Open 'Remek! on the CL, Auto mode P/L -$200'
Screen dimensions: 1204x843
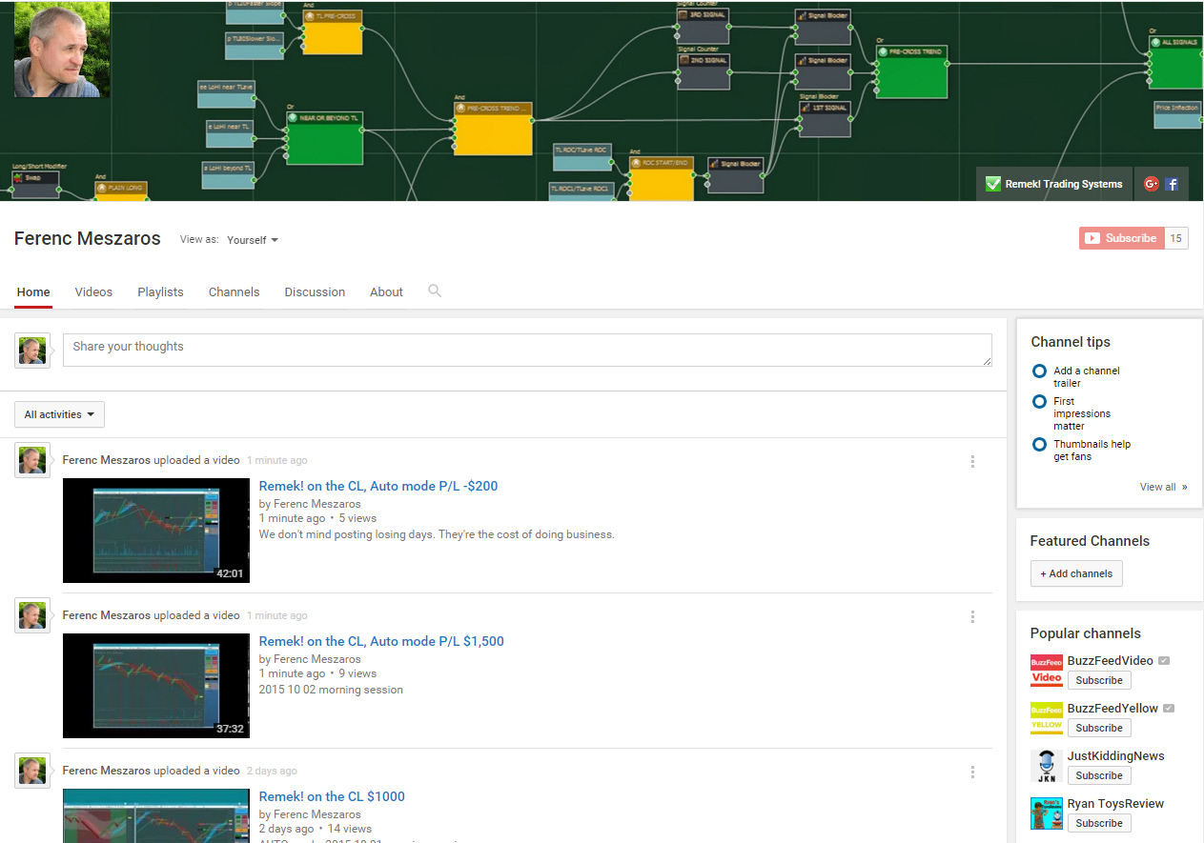point(378,486)
